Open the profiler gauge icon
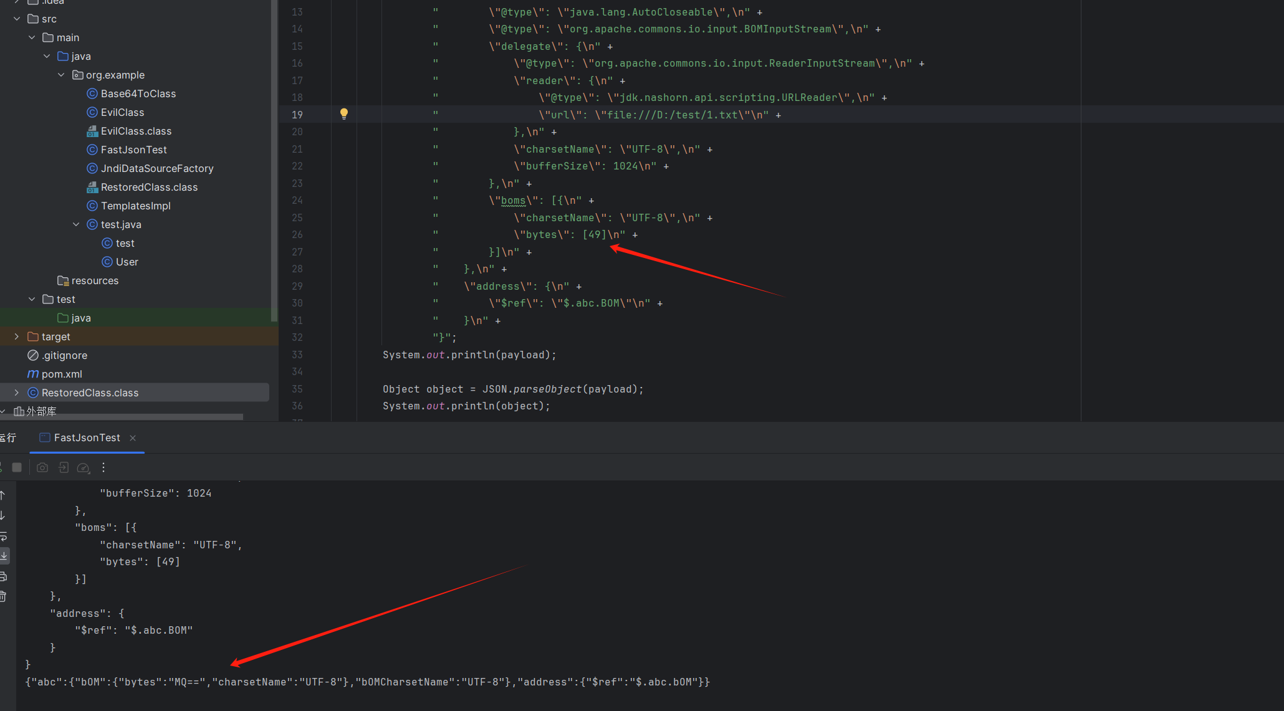This screenshot has height=711, width=1284. click(x=84, y=467)
